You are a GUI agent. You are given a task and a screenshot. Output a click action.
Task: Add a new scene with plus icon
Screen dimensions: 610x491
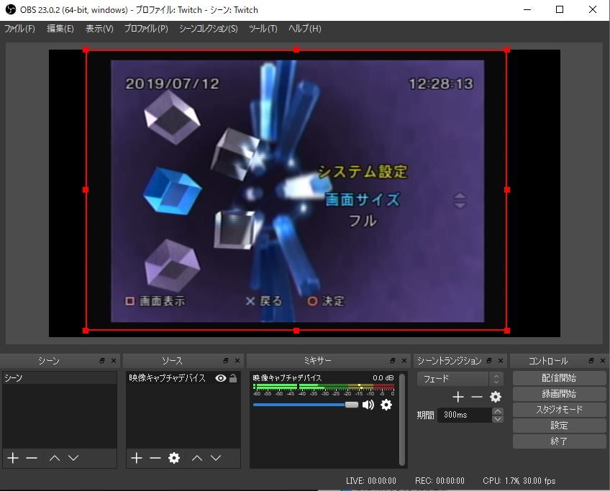13,458
